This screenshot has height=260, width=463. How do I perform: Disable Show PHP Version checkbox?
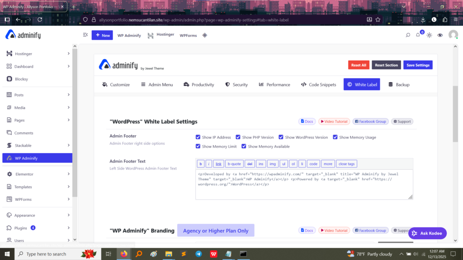[x=238, y=137]
